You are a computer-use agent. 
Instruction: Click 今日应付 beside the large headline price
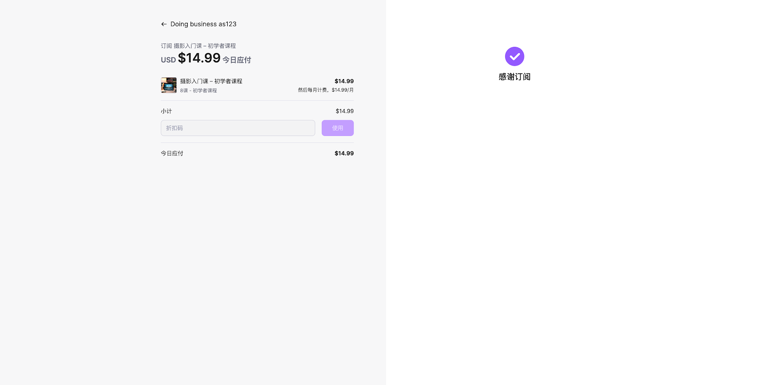236,60
